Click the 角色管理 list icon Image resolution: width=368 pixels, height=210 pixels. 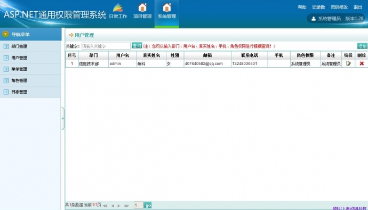click(6, 80)
